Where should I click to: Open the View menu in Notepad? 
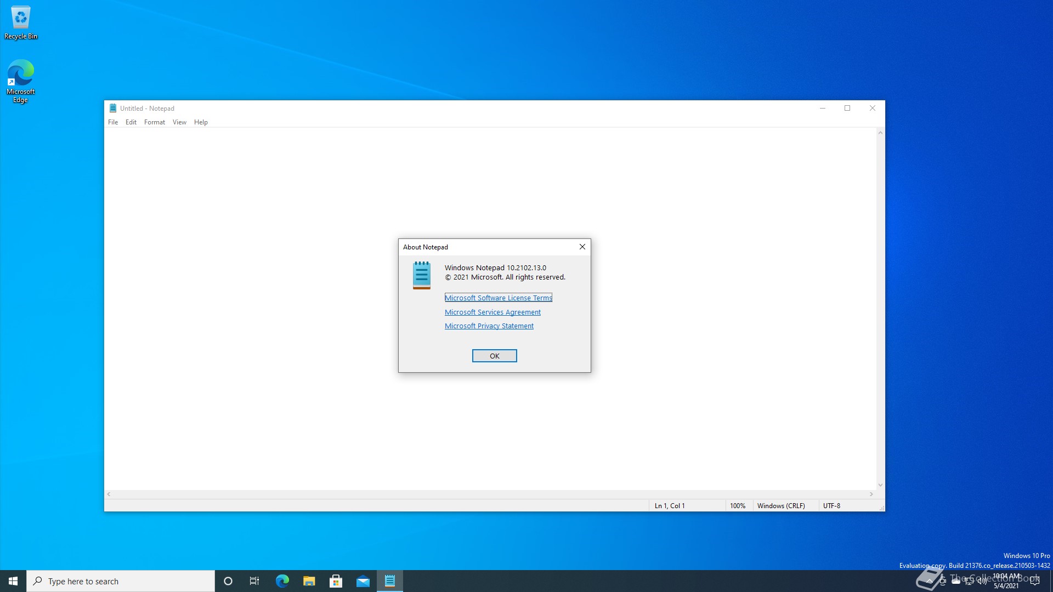[x=179, y=122]
